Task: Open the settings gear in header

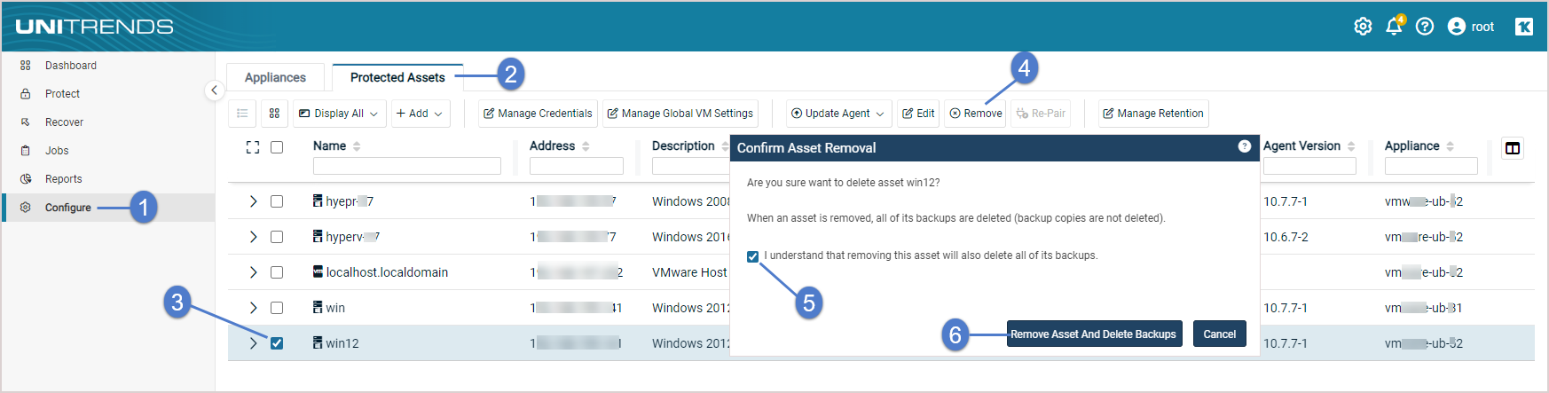Action: point(1363,27)
